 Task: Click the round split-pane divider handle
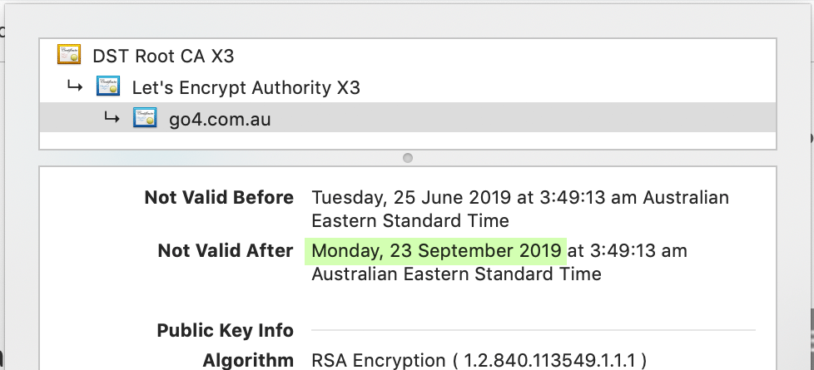tap(408, 158)
